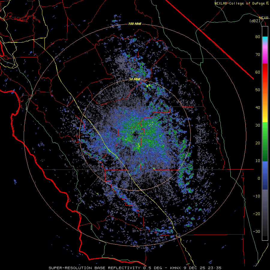Click the SUPER-RESOLUTION BASE REFLECTIVITY caption
Viewport: 270px width, 270px height.
[94, 268]
